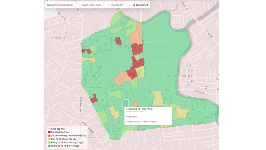Click the 'Nguyên Hồng' street label
This screenshot has width=266, height=150.
[x=63, y=17]
